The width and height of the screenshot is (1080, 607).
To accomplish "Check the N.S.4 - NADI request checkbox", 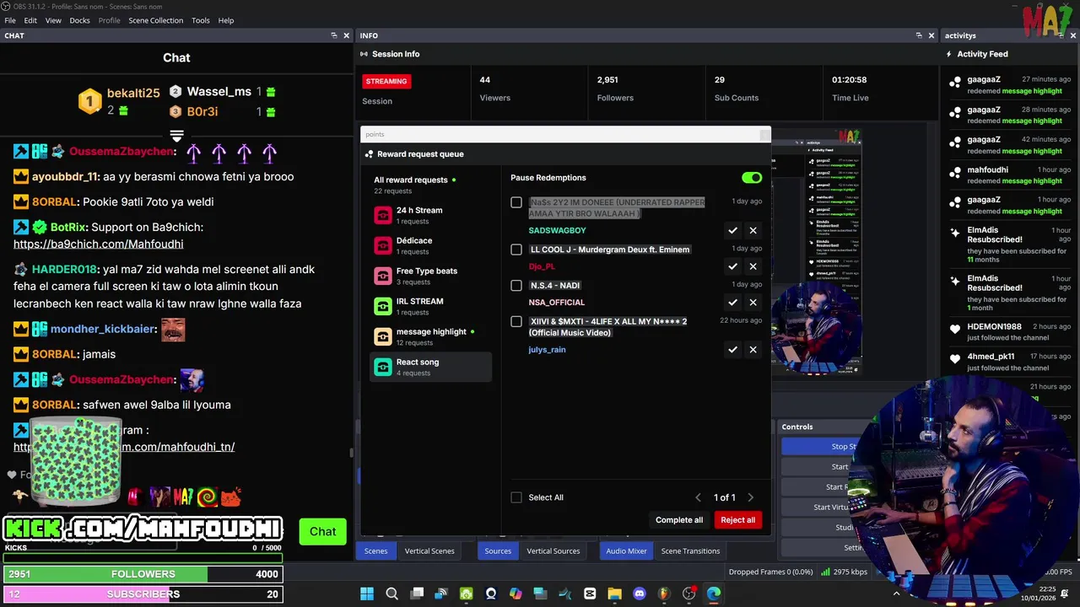I will [x=516, y=285].
